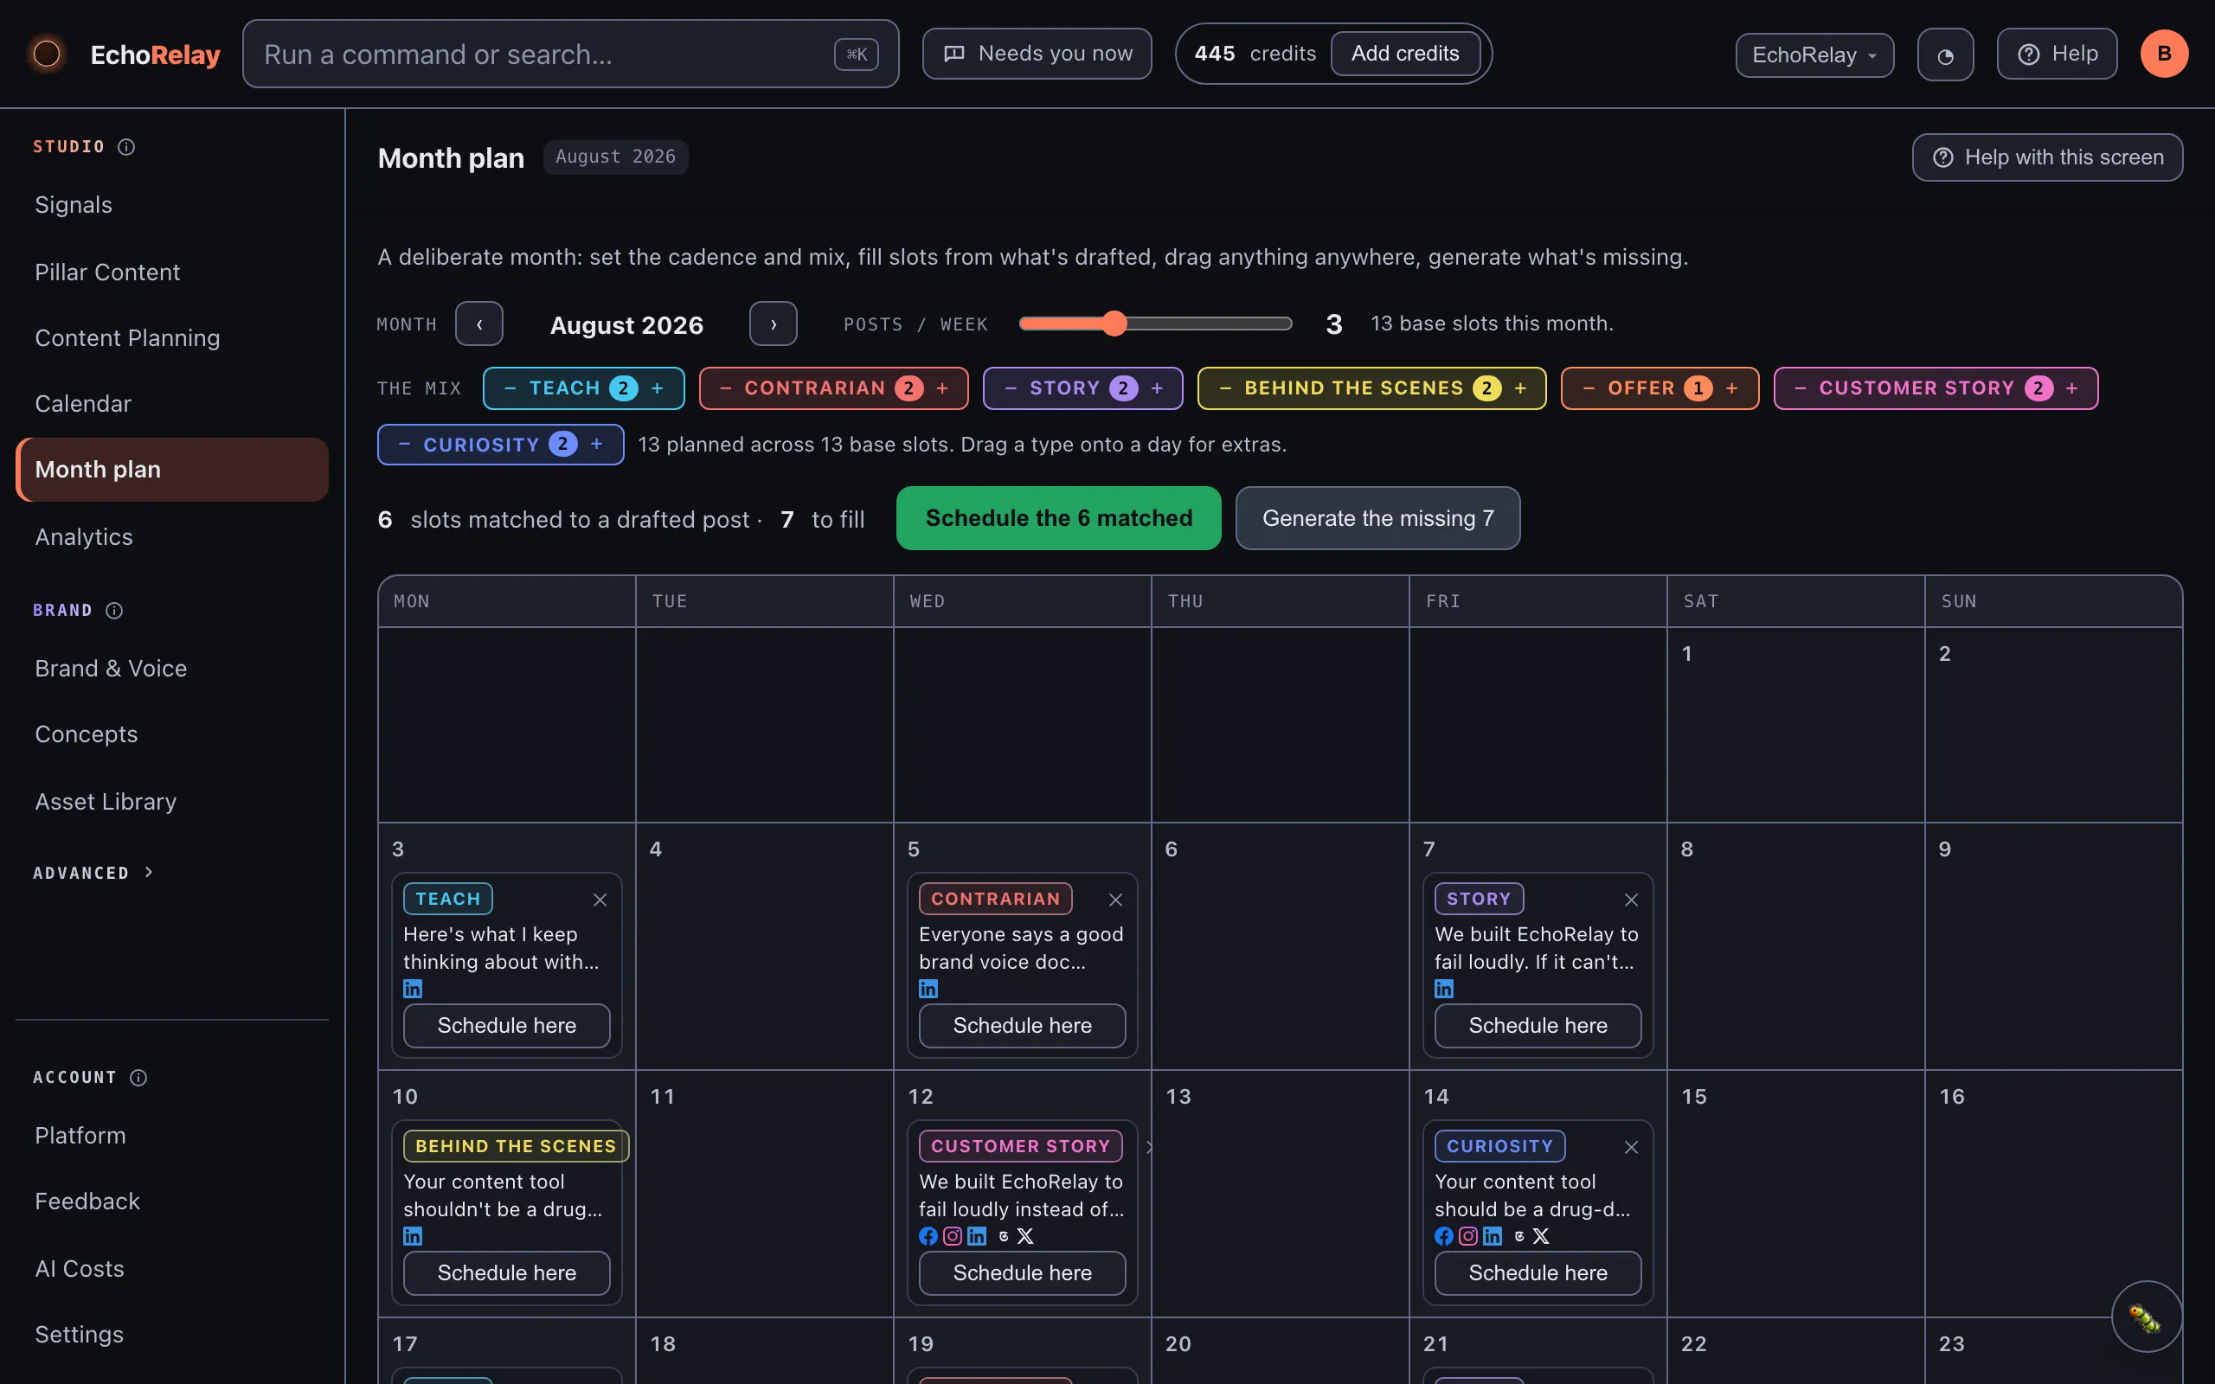
Task: Click Instagram icon on CUSTOMER STORY card
Action: click(953, 1236)
